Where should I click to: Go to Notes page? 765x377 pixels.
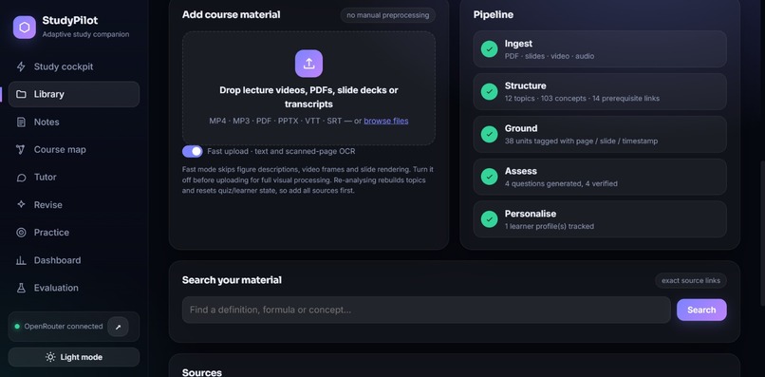74,123
